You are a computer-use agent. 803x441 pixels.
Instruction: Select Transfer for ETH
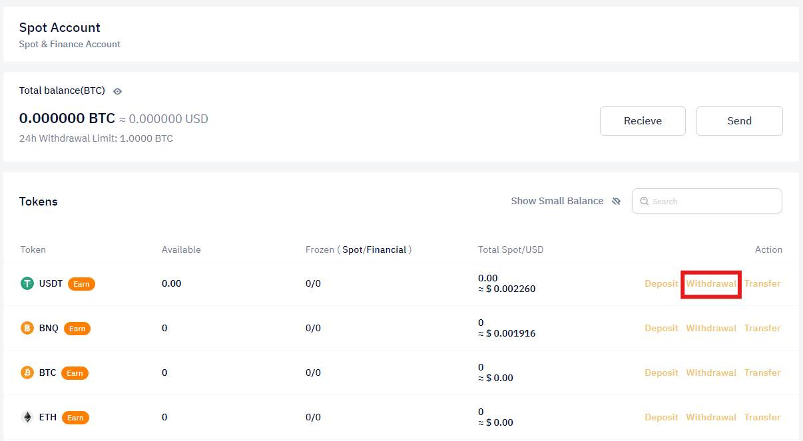(x=762, y=418)
